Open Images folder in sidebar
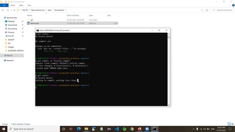 [11, 47]
